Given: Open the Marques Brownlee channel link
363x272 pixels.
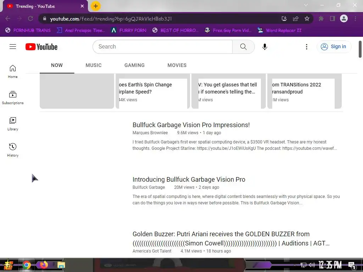Looking at the screenshot, I should pos(150,133).
